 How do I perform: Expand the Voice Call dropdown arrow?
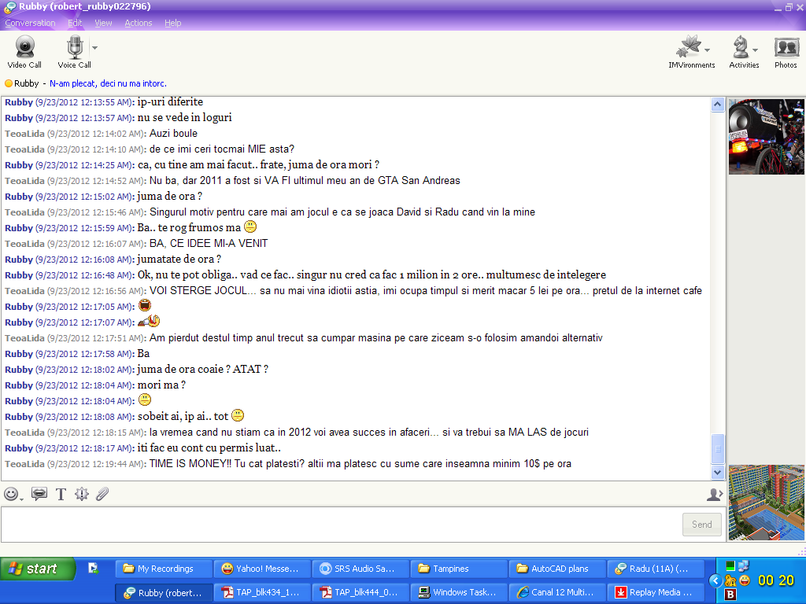click(94, 47)
